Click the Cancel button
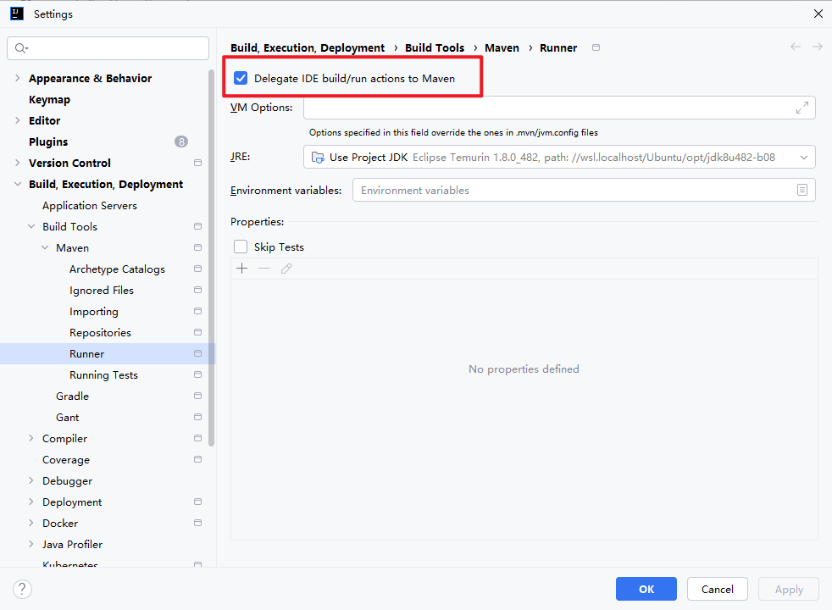 pyautogui.click(x=717, y=589)
